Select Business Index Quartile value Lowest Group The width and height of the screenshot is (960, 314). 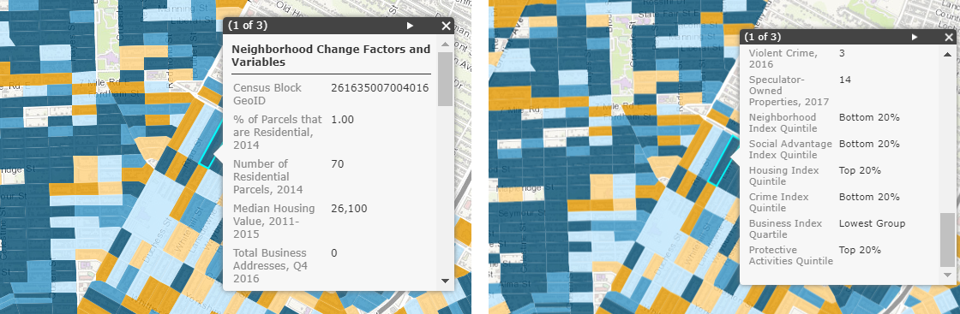[872, 224]
